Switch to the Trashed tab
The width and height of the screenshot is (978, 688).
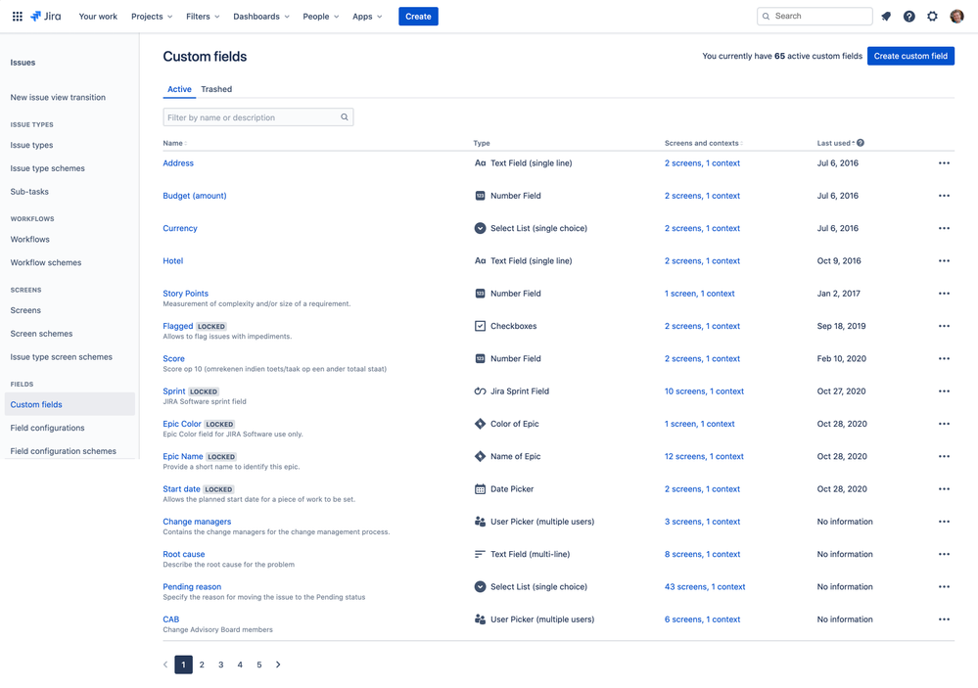click(x=216, y=89)
